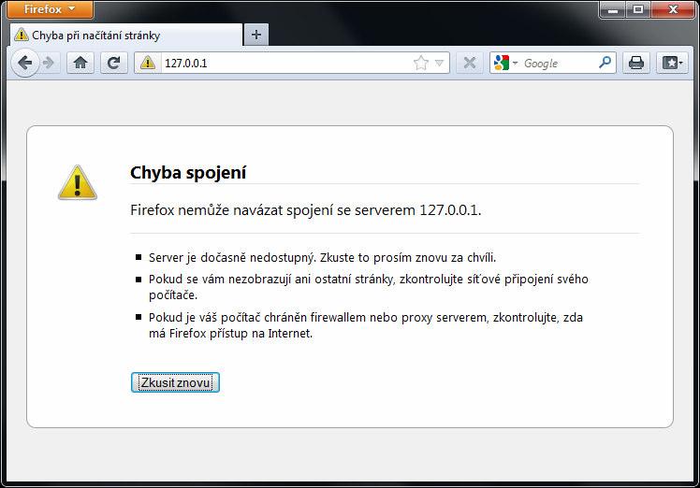Click the 'Chyba spojení' heading
The width and height of the screenshot is (700, 488).
(x=188, y=173)
